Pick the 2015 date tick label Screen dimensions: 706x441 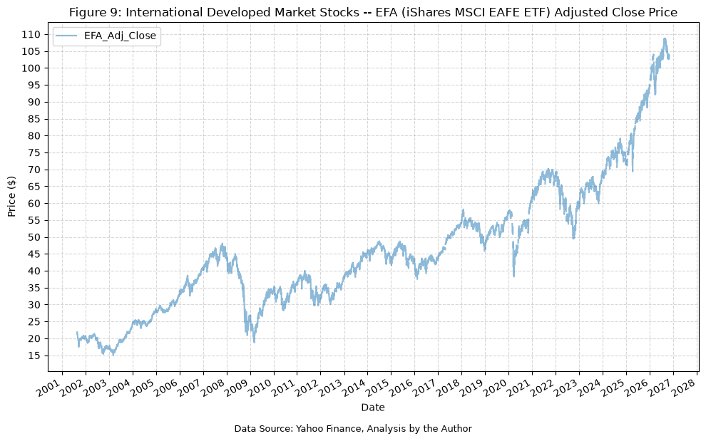(x=377, y=387)
